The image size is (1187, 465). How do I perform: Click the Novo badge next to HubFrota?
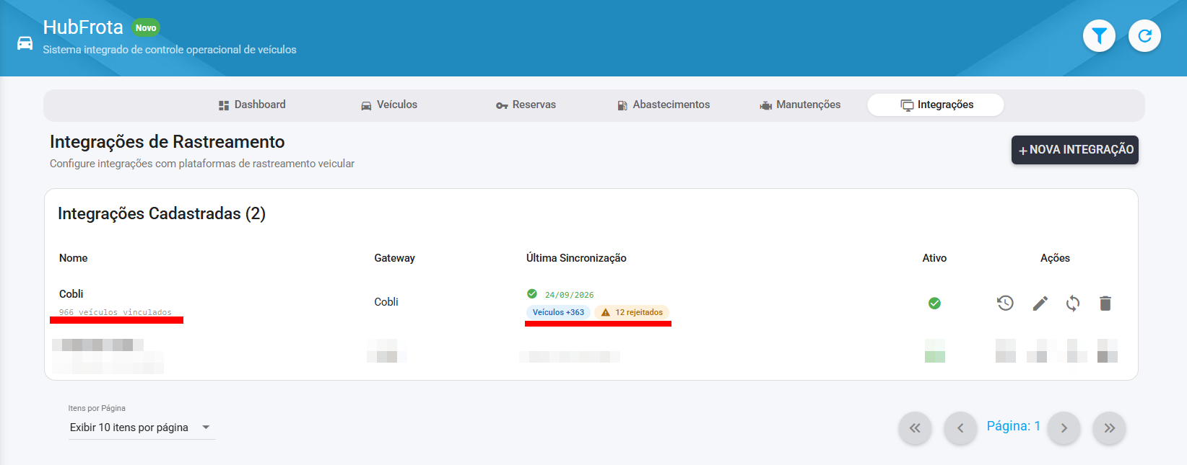coord(146,28)
